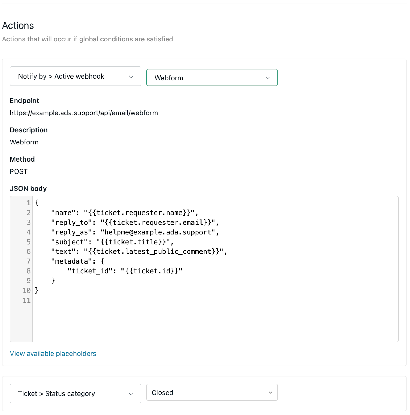
Task: Click the JSON body label
Action: coord(28,189)
